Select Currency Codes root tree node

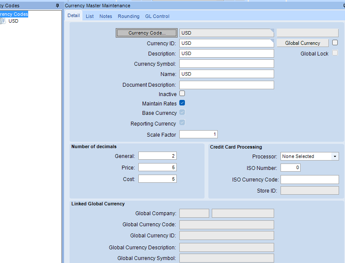14,14
